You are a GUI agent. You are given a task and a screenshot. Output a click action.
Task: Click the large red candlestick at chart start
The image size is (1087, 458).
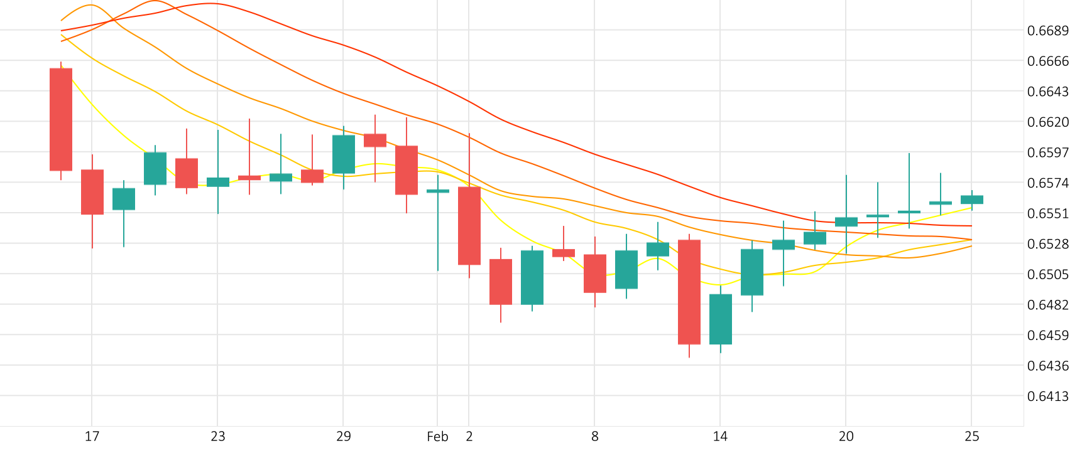click(x=61, y=119)
